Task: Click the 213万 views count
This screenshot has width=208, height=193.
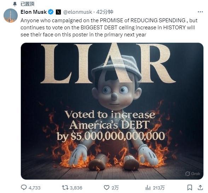Action: [x=158, y=188]
